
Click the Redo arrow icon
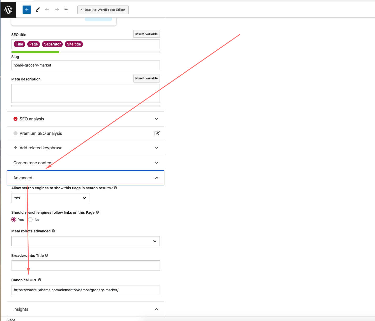[x=57, y=10]
